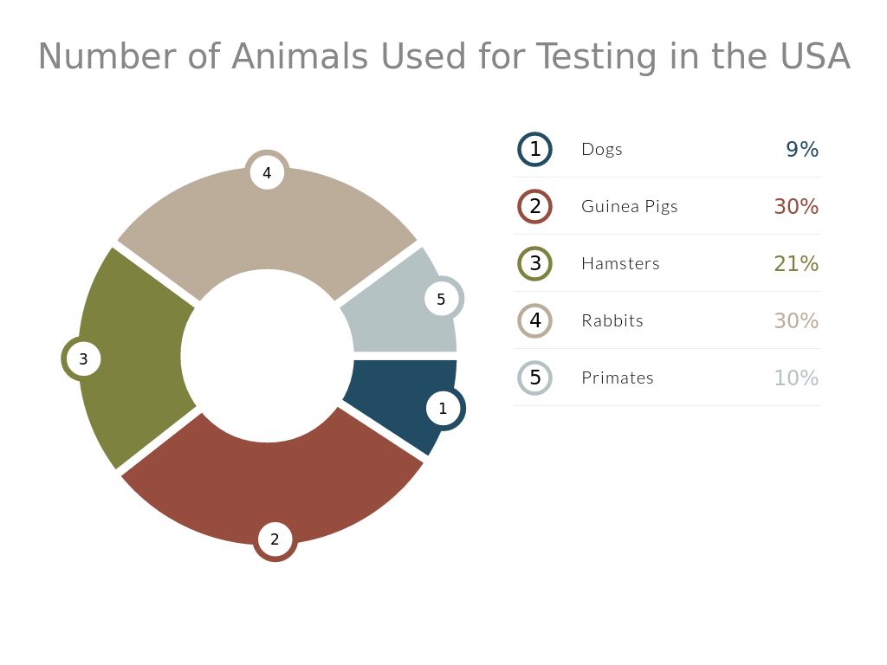
Task: Click the chart title text
Action: (443, 57)
